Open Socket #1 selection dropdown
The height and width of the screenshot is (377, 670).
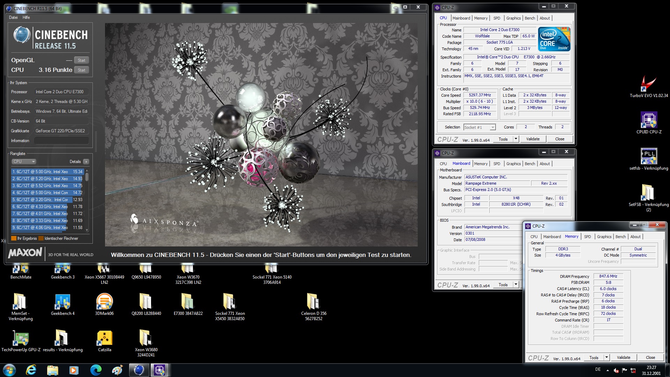(x=479, y=127)
